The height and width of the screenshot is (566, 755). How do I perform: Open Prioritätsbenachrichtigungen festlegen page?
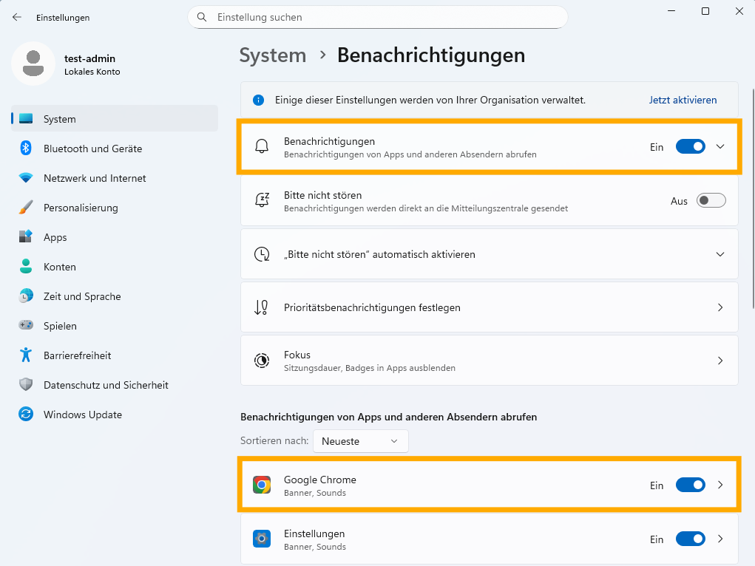coord(489,307)
